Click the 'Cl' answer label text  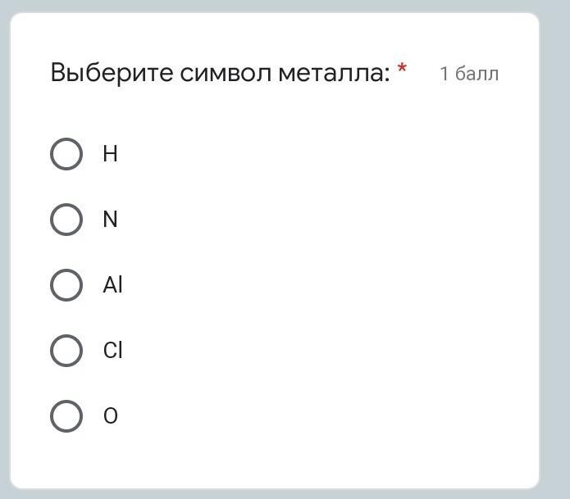coord(112,351)
